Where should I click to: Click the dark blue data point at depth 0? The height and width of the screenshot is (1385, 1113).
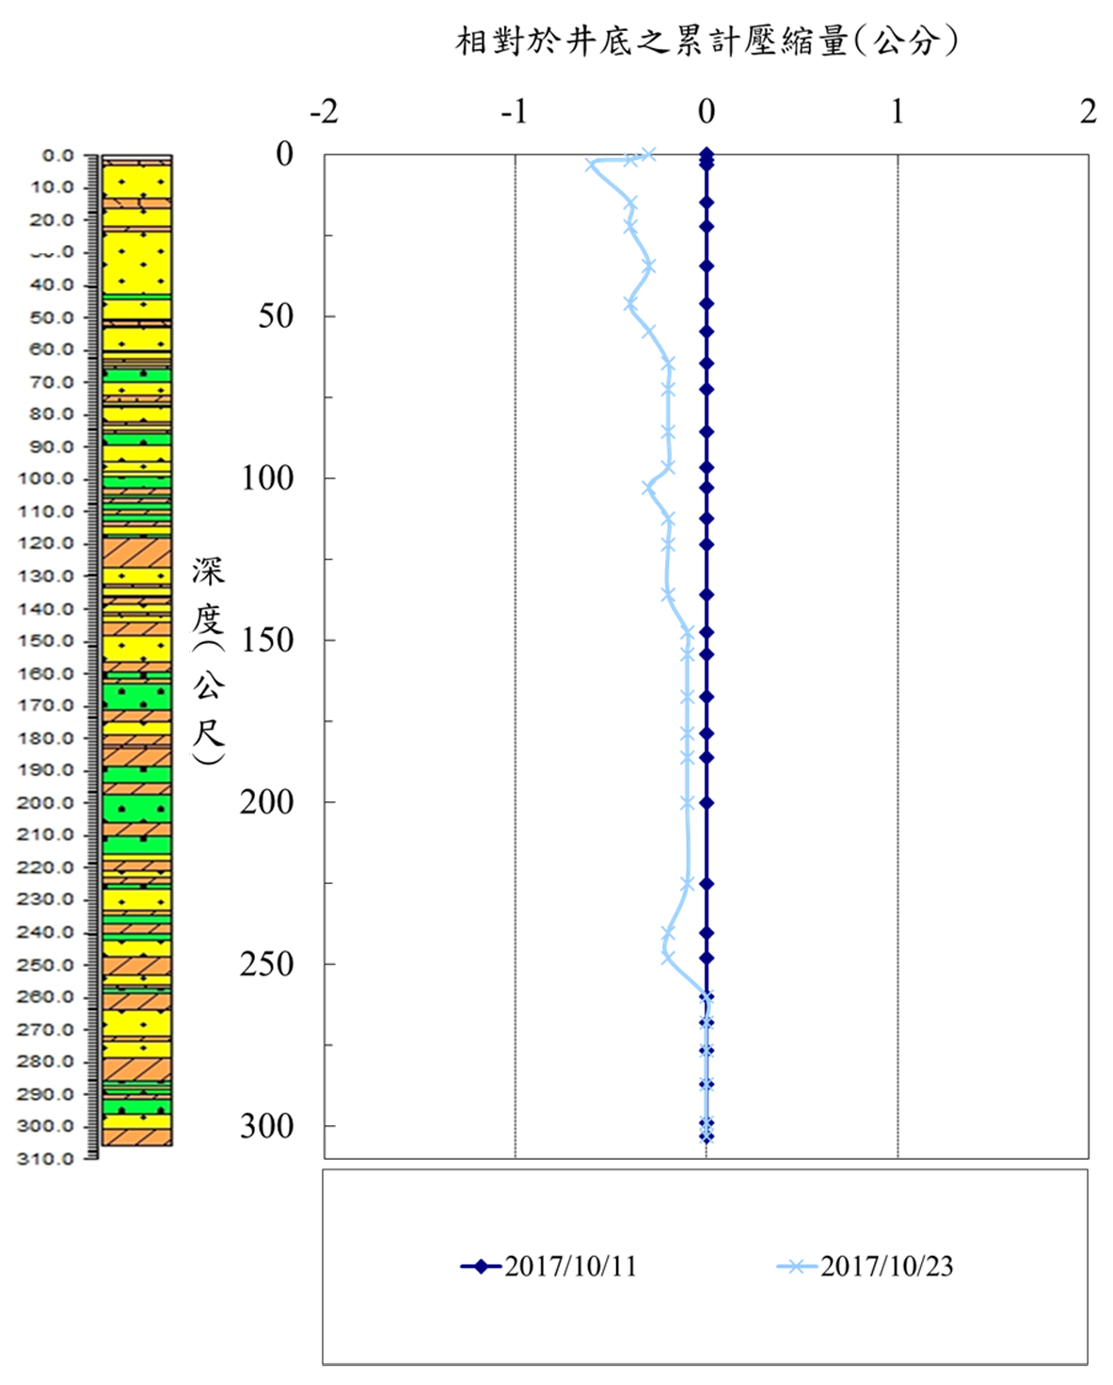[x=707, y=154]
